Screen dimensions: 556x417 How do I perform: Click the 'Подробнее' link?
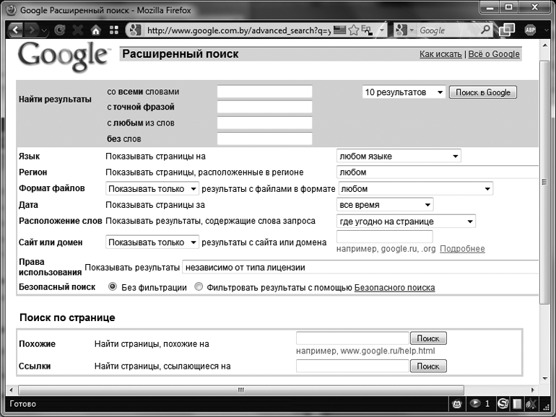coord(462,249)
